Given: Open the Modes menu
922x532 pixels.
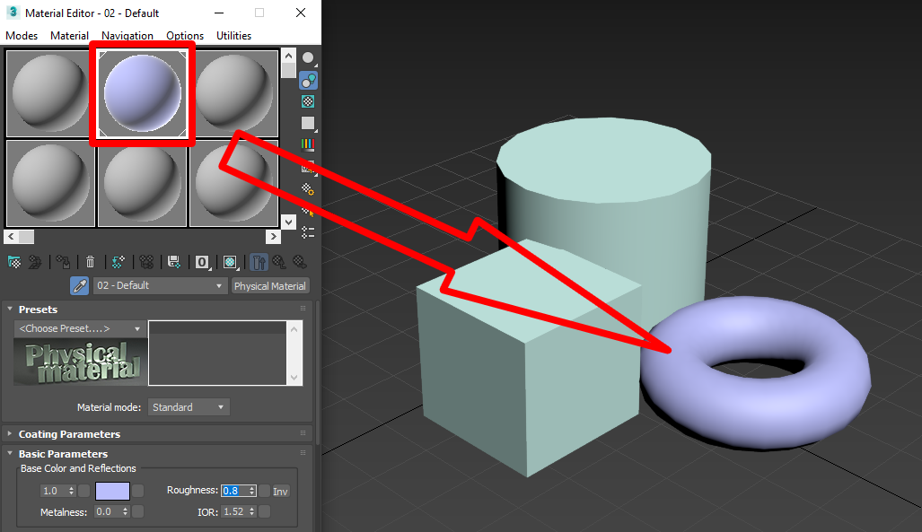Looking at the screenshot, I should coord(22,36).
